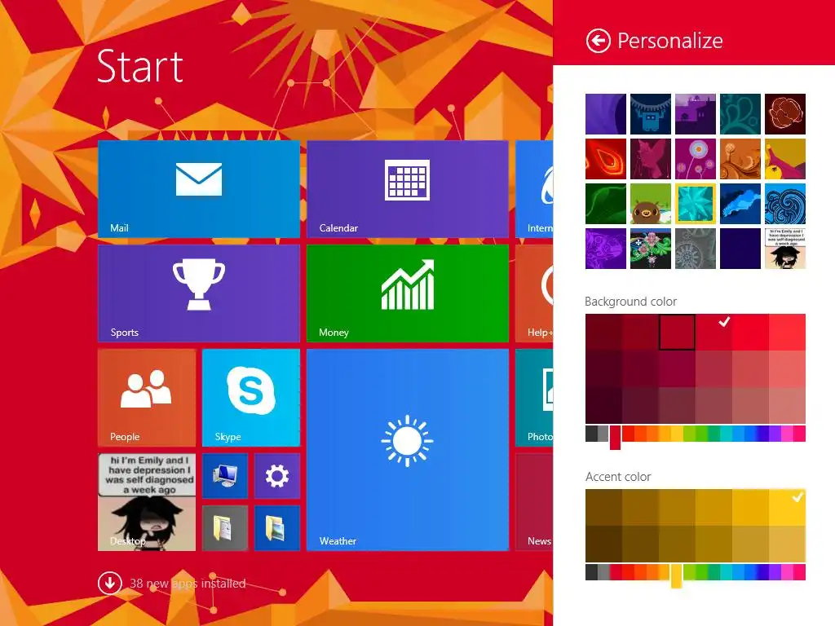Click the back arrow next to Personalize
Viewport: 835px width, 626px height.
click(x=598, y=41)
